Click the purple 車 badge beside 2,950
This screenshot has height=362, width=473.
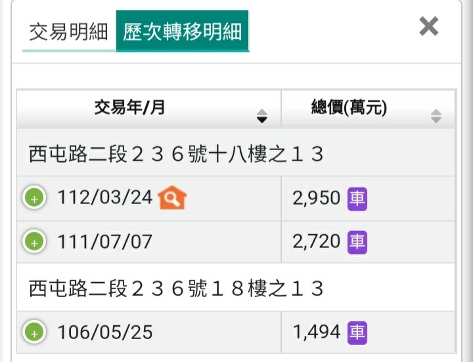(x=357, y=199)
